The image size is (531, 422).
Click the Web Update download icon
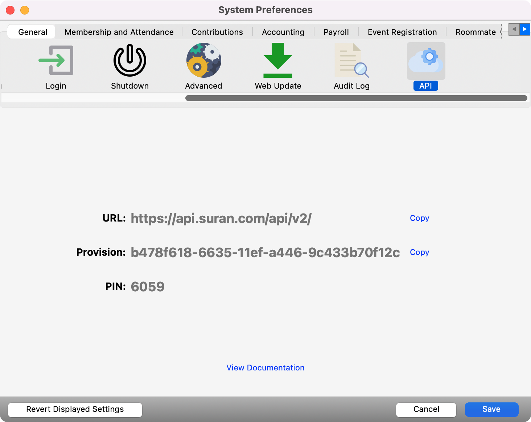[278, 61]
